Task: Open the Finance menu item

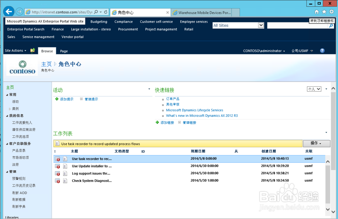Action: pyautogui.click(x=57, y=29)
